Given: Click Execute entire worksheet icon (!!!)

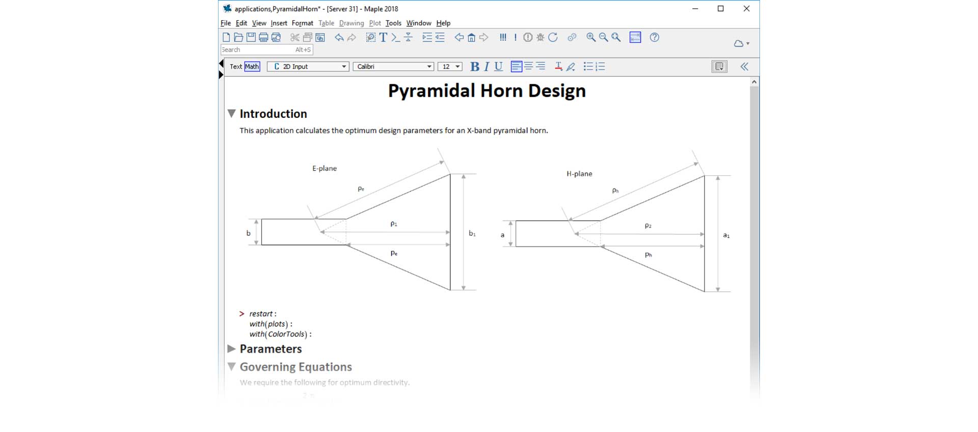Looking at the screenshot, I should coord(503,37).
